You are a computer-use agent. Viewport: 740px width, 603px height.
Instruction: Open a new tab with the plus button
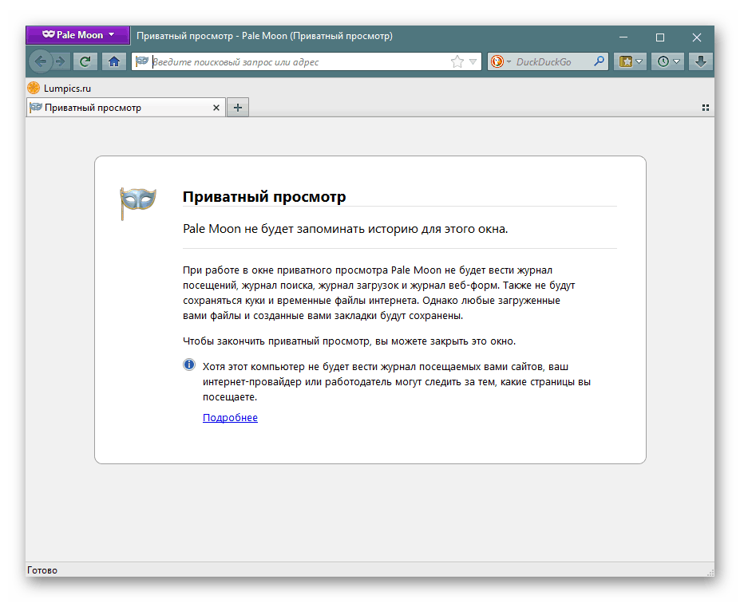click(238, 108)
